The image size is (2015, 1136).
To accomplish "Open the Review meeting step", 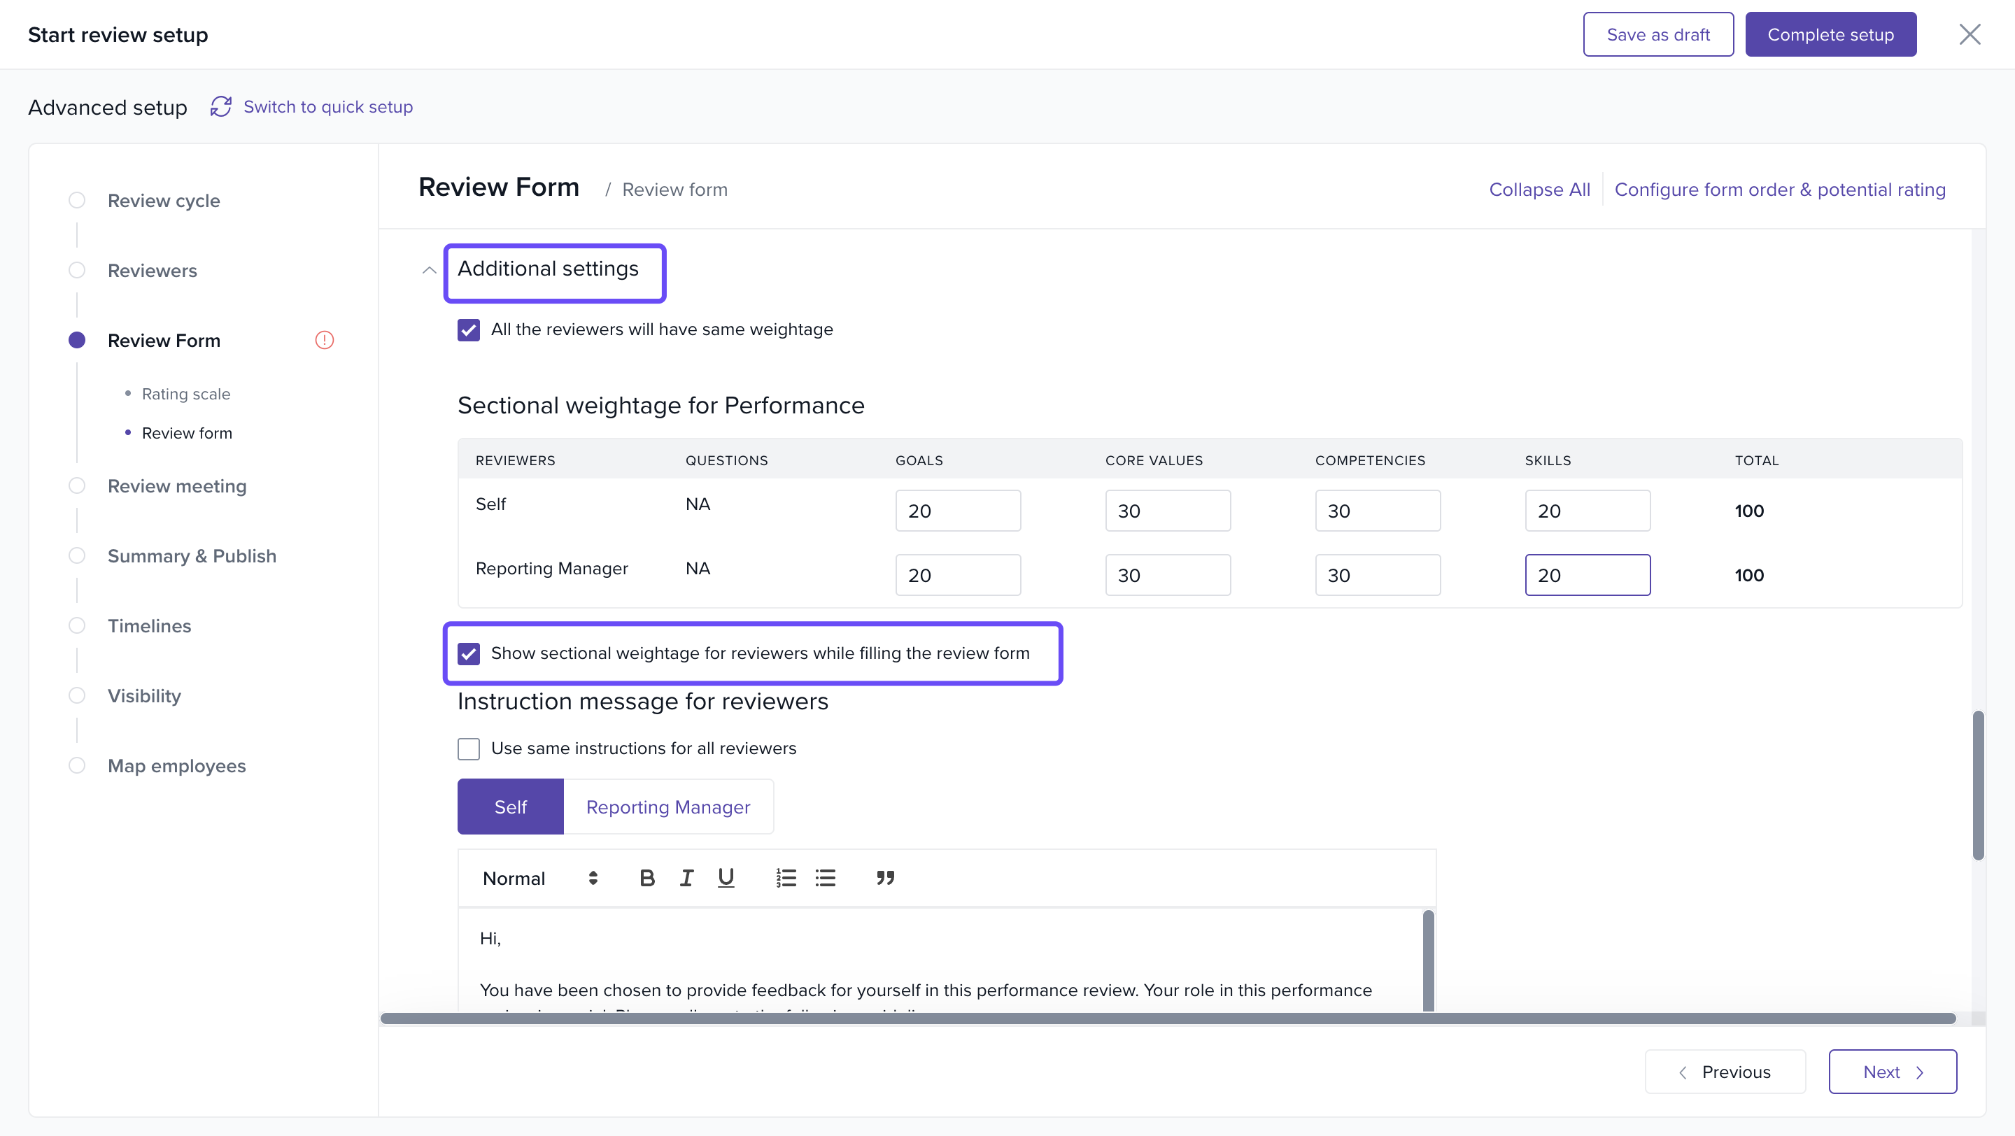I will pyautogui.click(x=177, y=485).
